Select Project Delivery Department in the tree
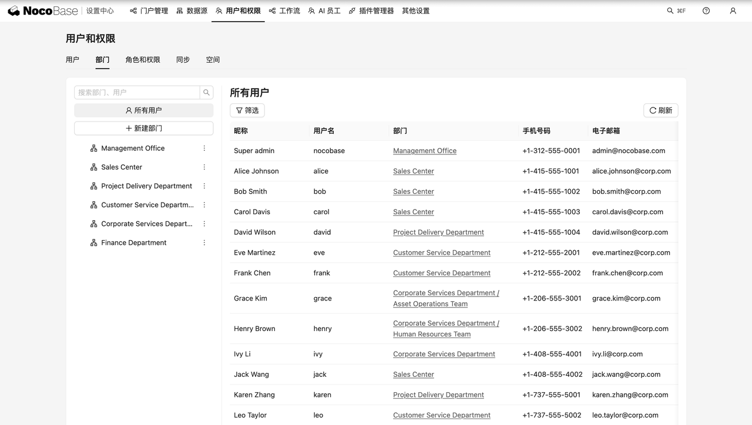The height and width of the screenshot is (425, 752). (x=146, y=186)
